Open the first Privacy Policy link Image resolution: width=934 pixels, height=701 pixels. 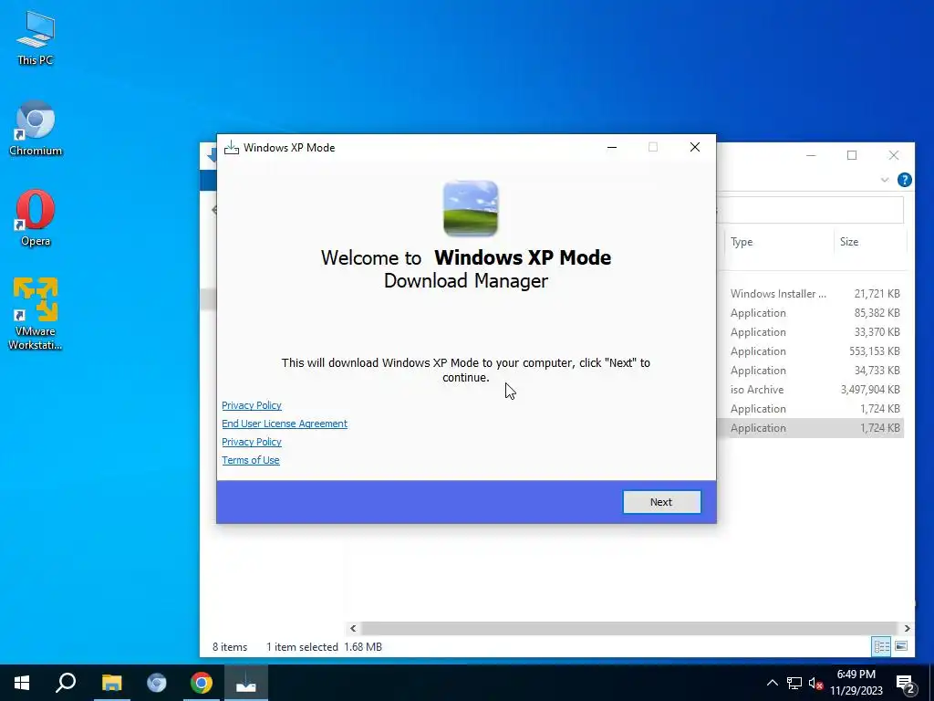click(x=252, y=405)
